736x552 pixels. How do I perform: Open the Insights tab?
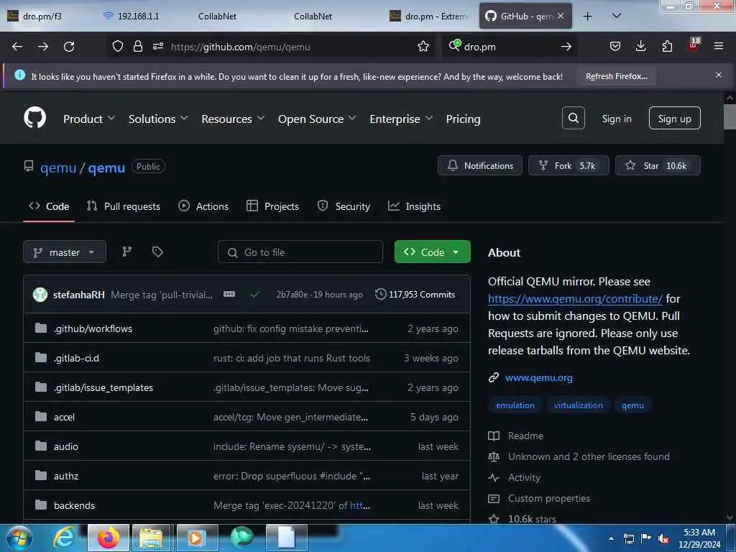pos(414,206)
